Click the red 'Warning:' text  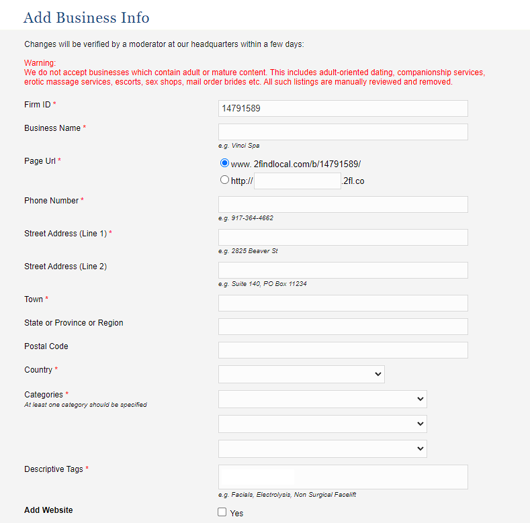(x=40, y=63)
